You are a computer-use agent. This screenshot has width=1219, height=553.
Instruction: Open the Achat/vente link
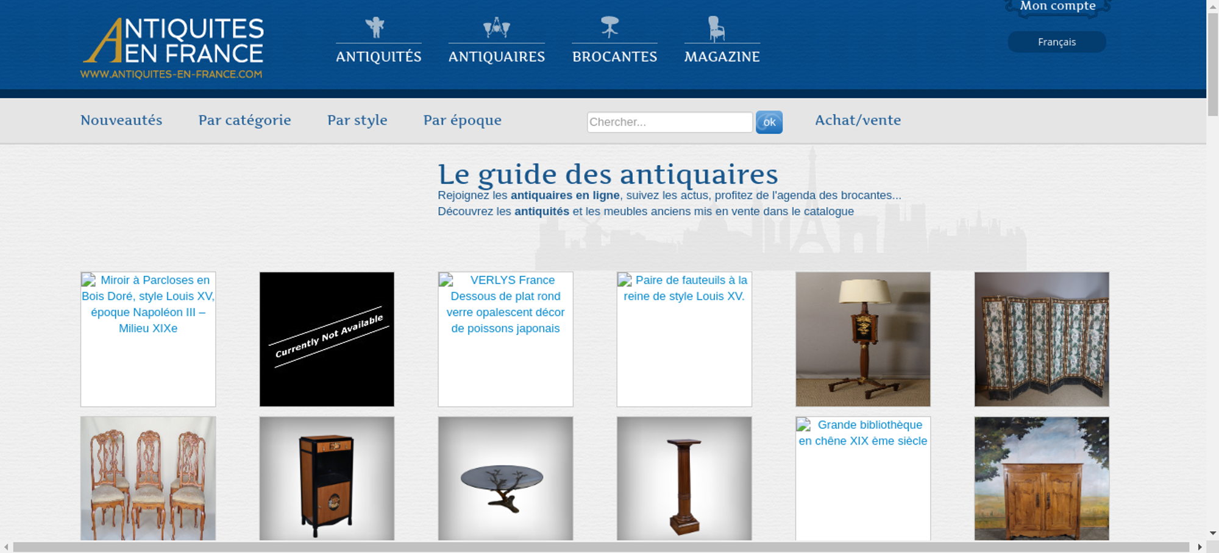coord(858,120)
